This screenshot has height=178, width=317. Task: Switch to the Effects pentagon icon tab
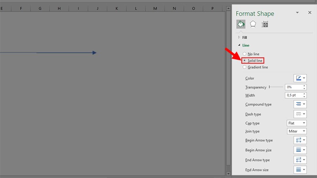(x=253, y=24)
